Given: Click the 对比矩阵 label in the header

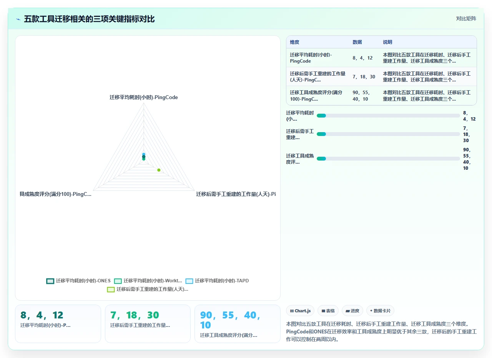Looking at the screenshot, I should coord(466,18).
